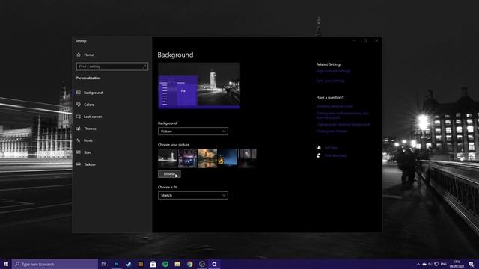Expand the Choose a fit dropdown showing Stretch
The width and height of the screenshot is (479, 269).
pos(193,195)
